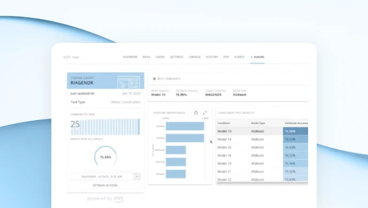Click the Model 10 value in Best Candidate

[158, 94]
